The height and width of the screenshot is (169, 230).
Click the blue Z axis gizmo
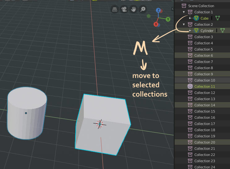point(158,10)
